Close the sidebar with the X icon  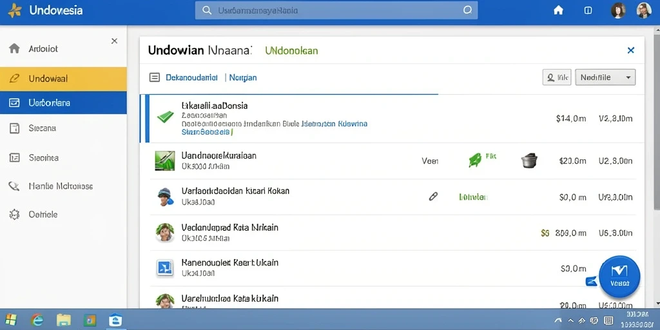pyautogui.click(x=114, y=41)
